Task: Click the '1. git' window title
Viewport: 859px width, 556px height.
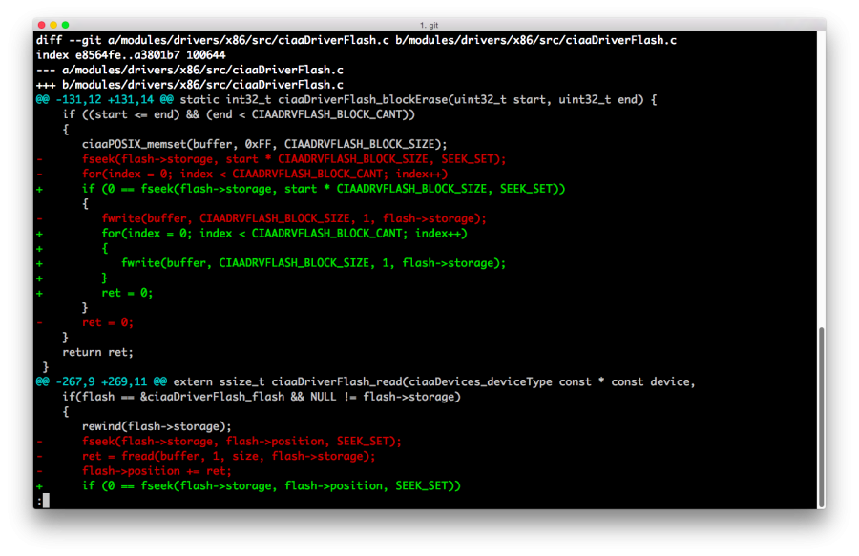Action: click(x=429, y=25)
